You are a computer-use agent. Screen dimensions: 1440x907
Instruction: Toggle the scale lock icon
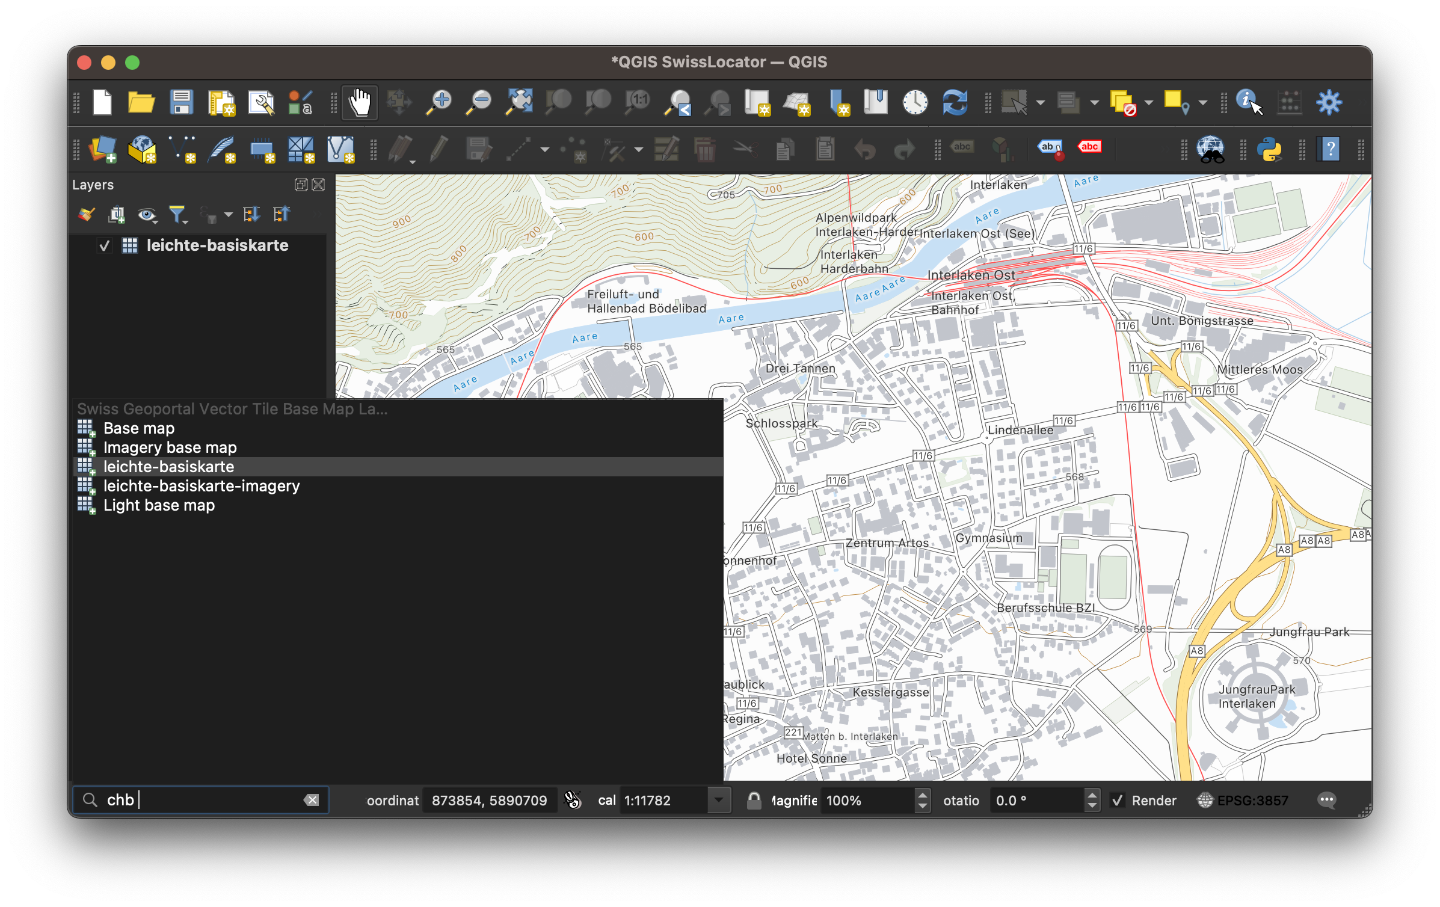pyautogui.click(x=754, y=801)
